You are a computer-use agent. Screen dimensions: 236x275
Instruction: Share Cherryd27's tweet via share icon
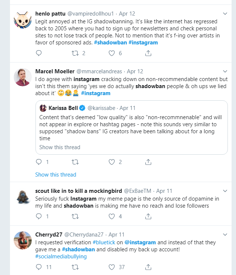pos(148,267)
